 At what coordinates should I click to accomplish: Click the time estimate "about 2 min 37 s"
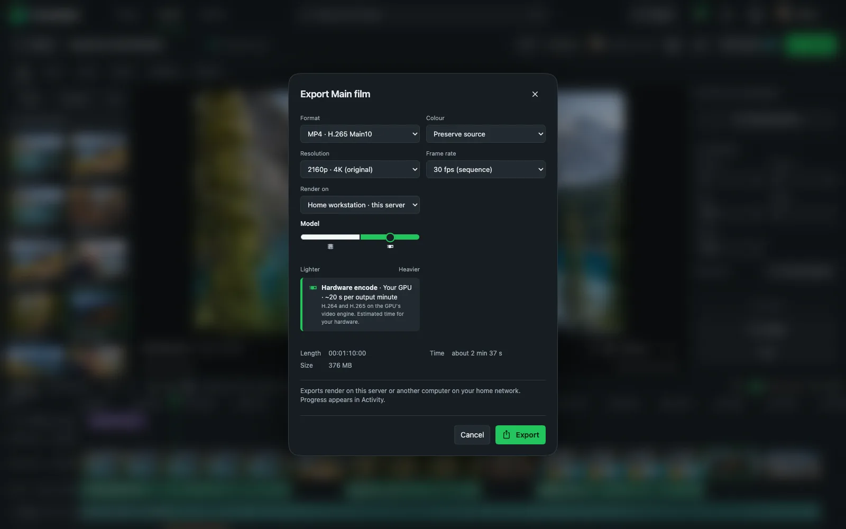[477, 353]
